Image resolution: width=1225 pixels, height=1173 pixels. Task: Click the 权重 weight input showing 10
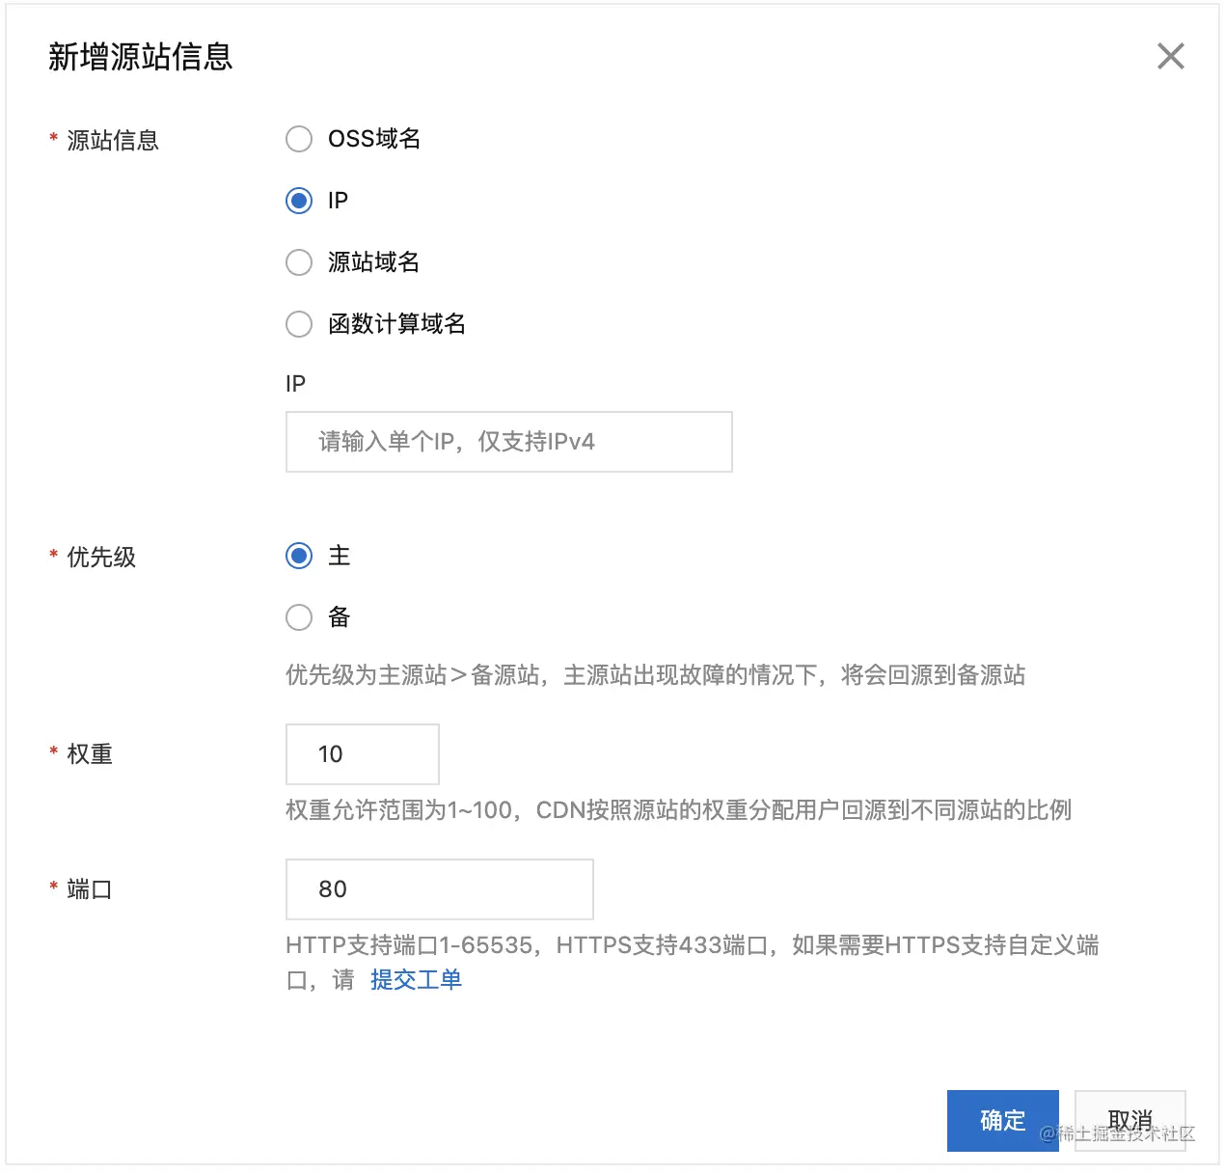363,754
